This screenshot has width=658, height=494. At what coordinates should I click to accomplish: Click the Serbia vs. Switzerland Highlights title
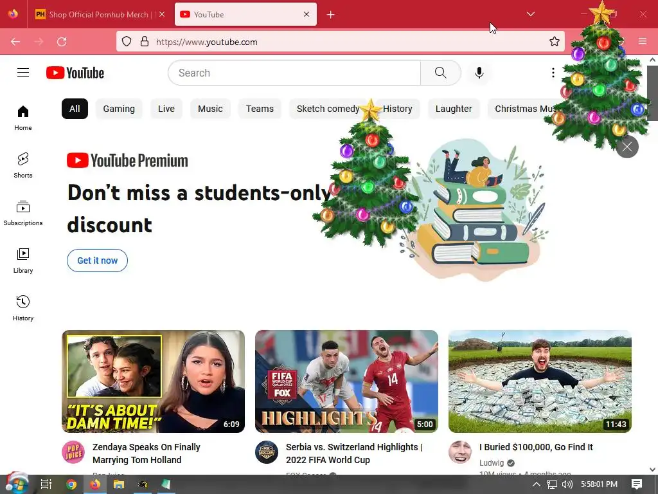point(354,453)
